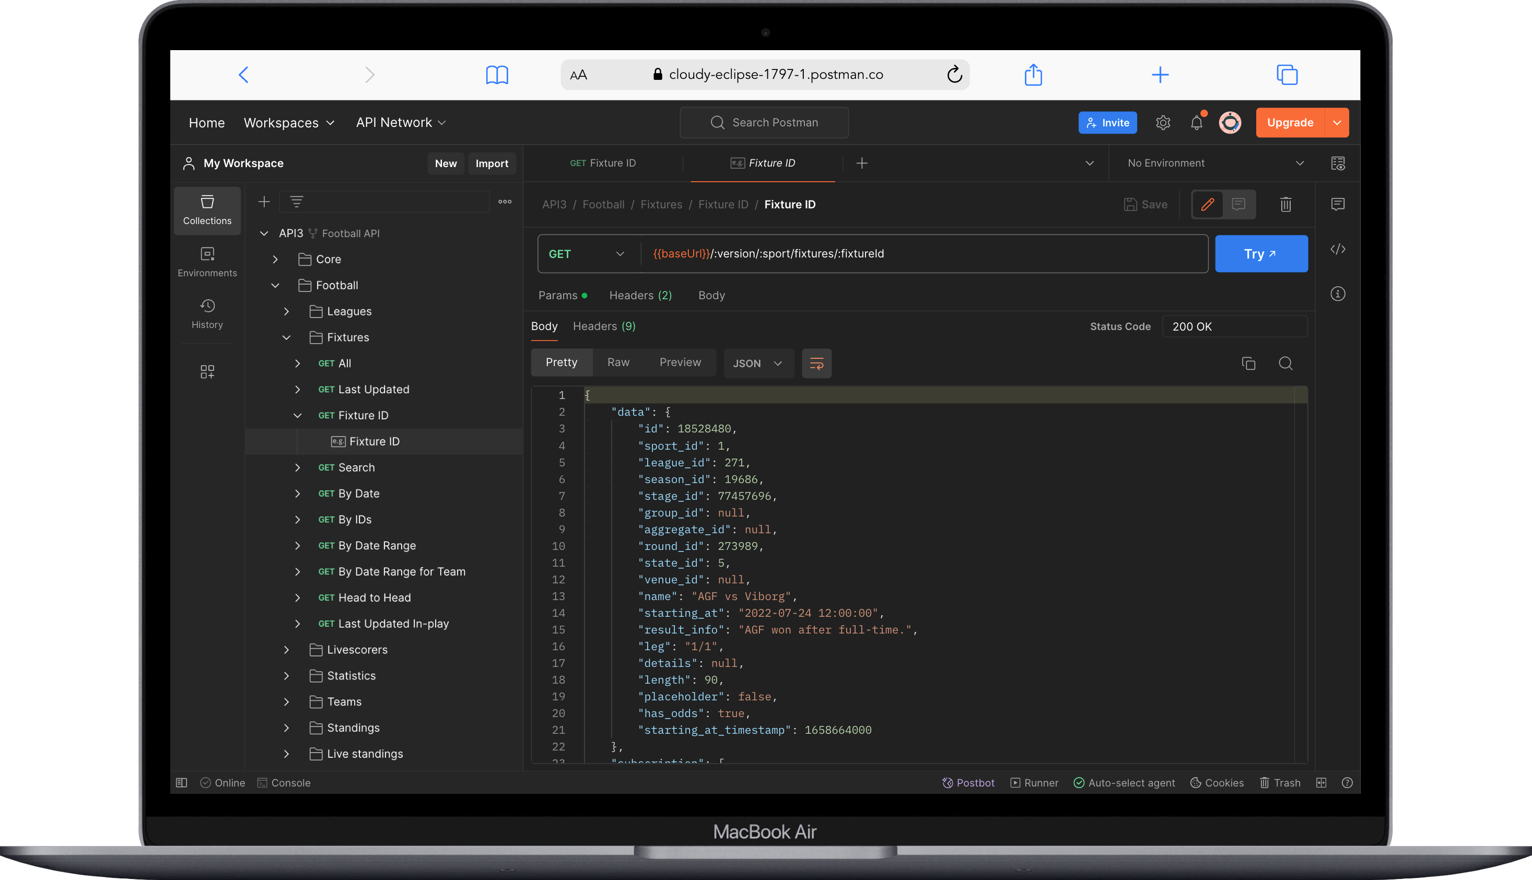Open Postbot assistant
The width and height of the screenshot is (1532, 880).
click(967, 783)
